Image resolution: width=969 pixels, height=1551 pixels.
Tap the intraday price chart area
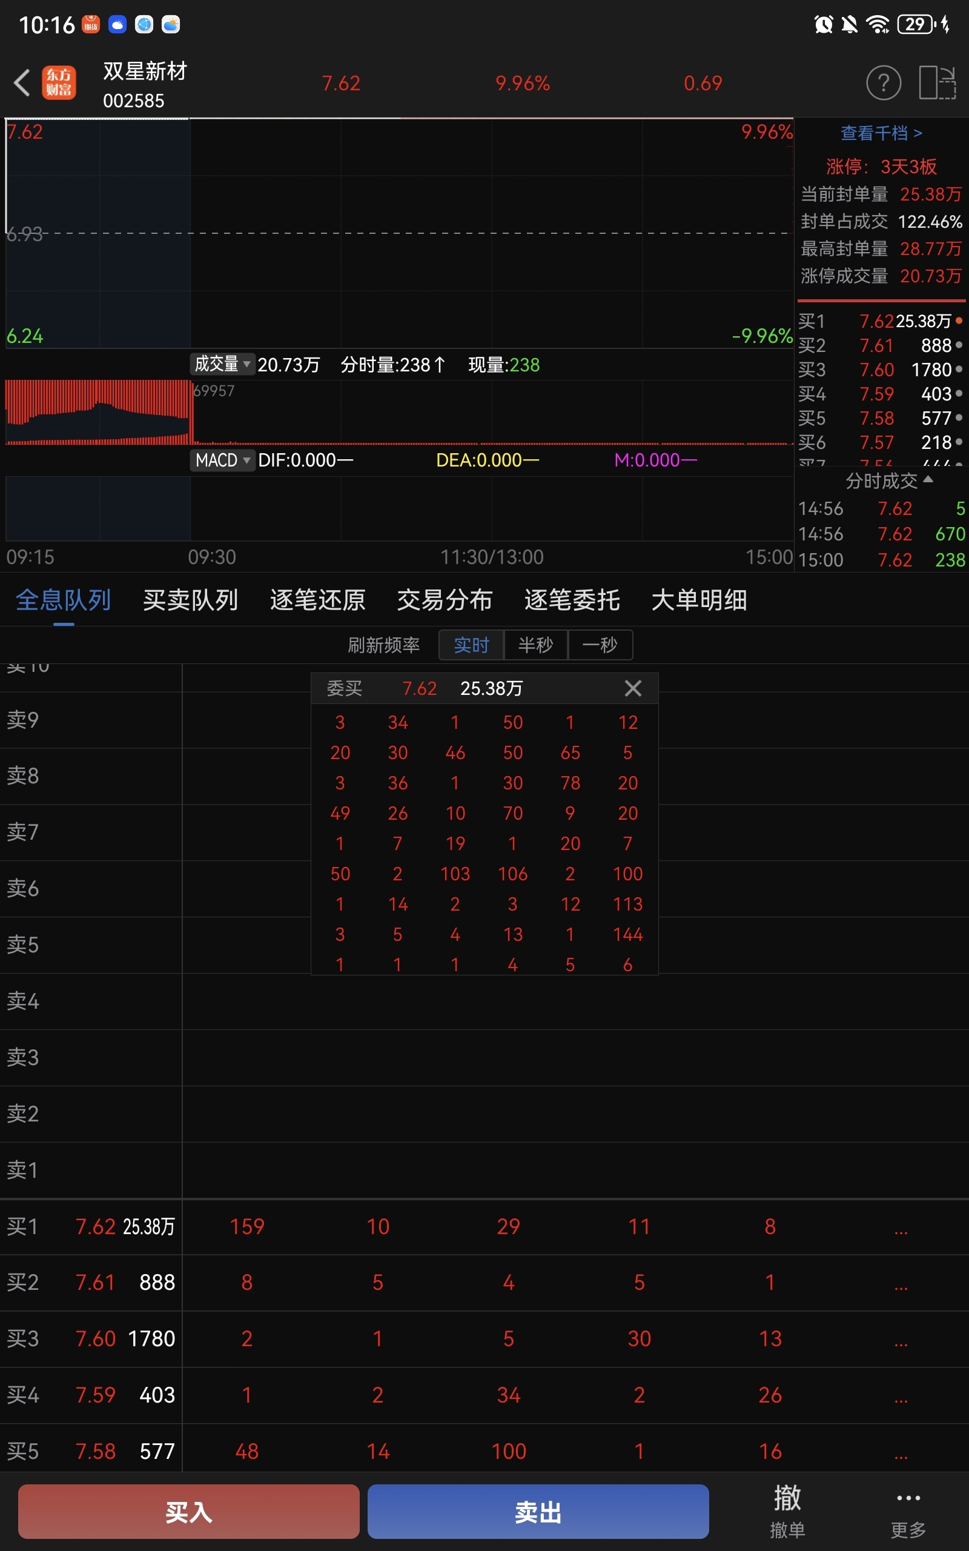[x=399, y=233]
